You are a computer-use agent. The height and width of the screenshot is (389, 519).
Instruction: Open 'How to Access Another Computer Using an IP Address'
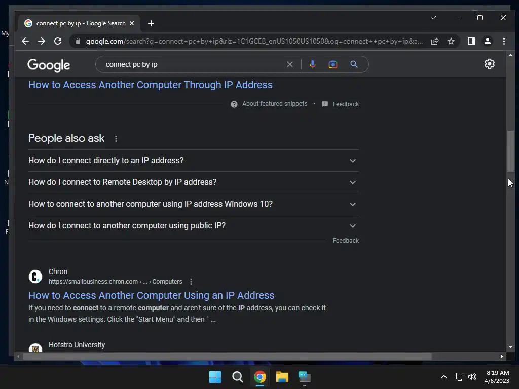pos(151,295)
